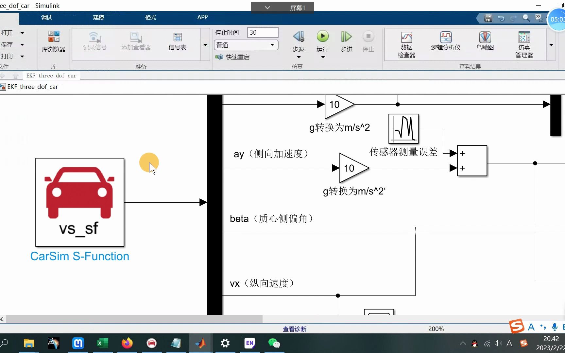The height and width of the screenshot is (353, 565).
Task: Open the Data Inspector (数据检查器)
Action: click(x=406, y=45)
